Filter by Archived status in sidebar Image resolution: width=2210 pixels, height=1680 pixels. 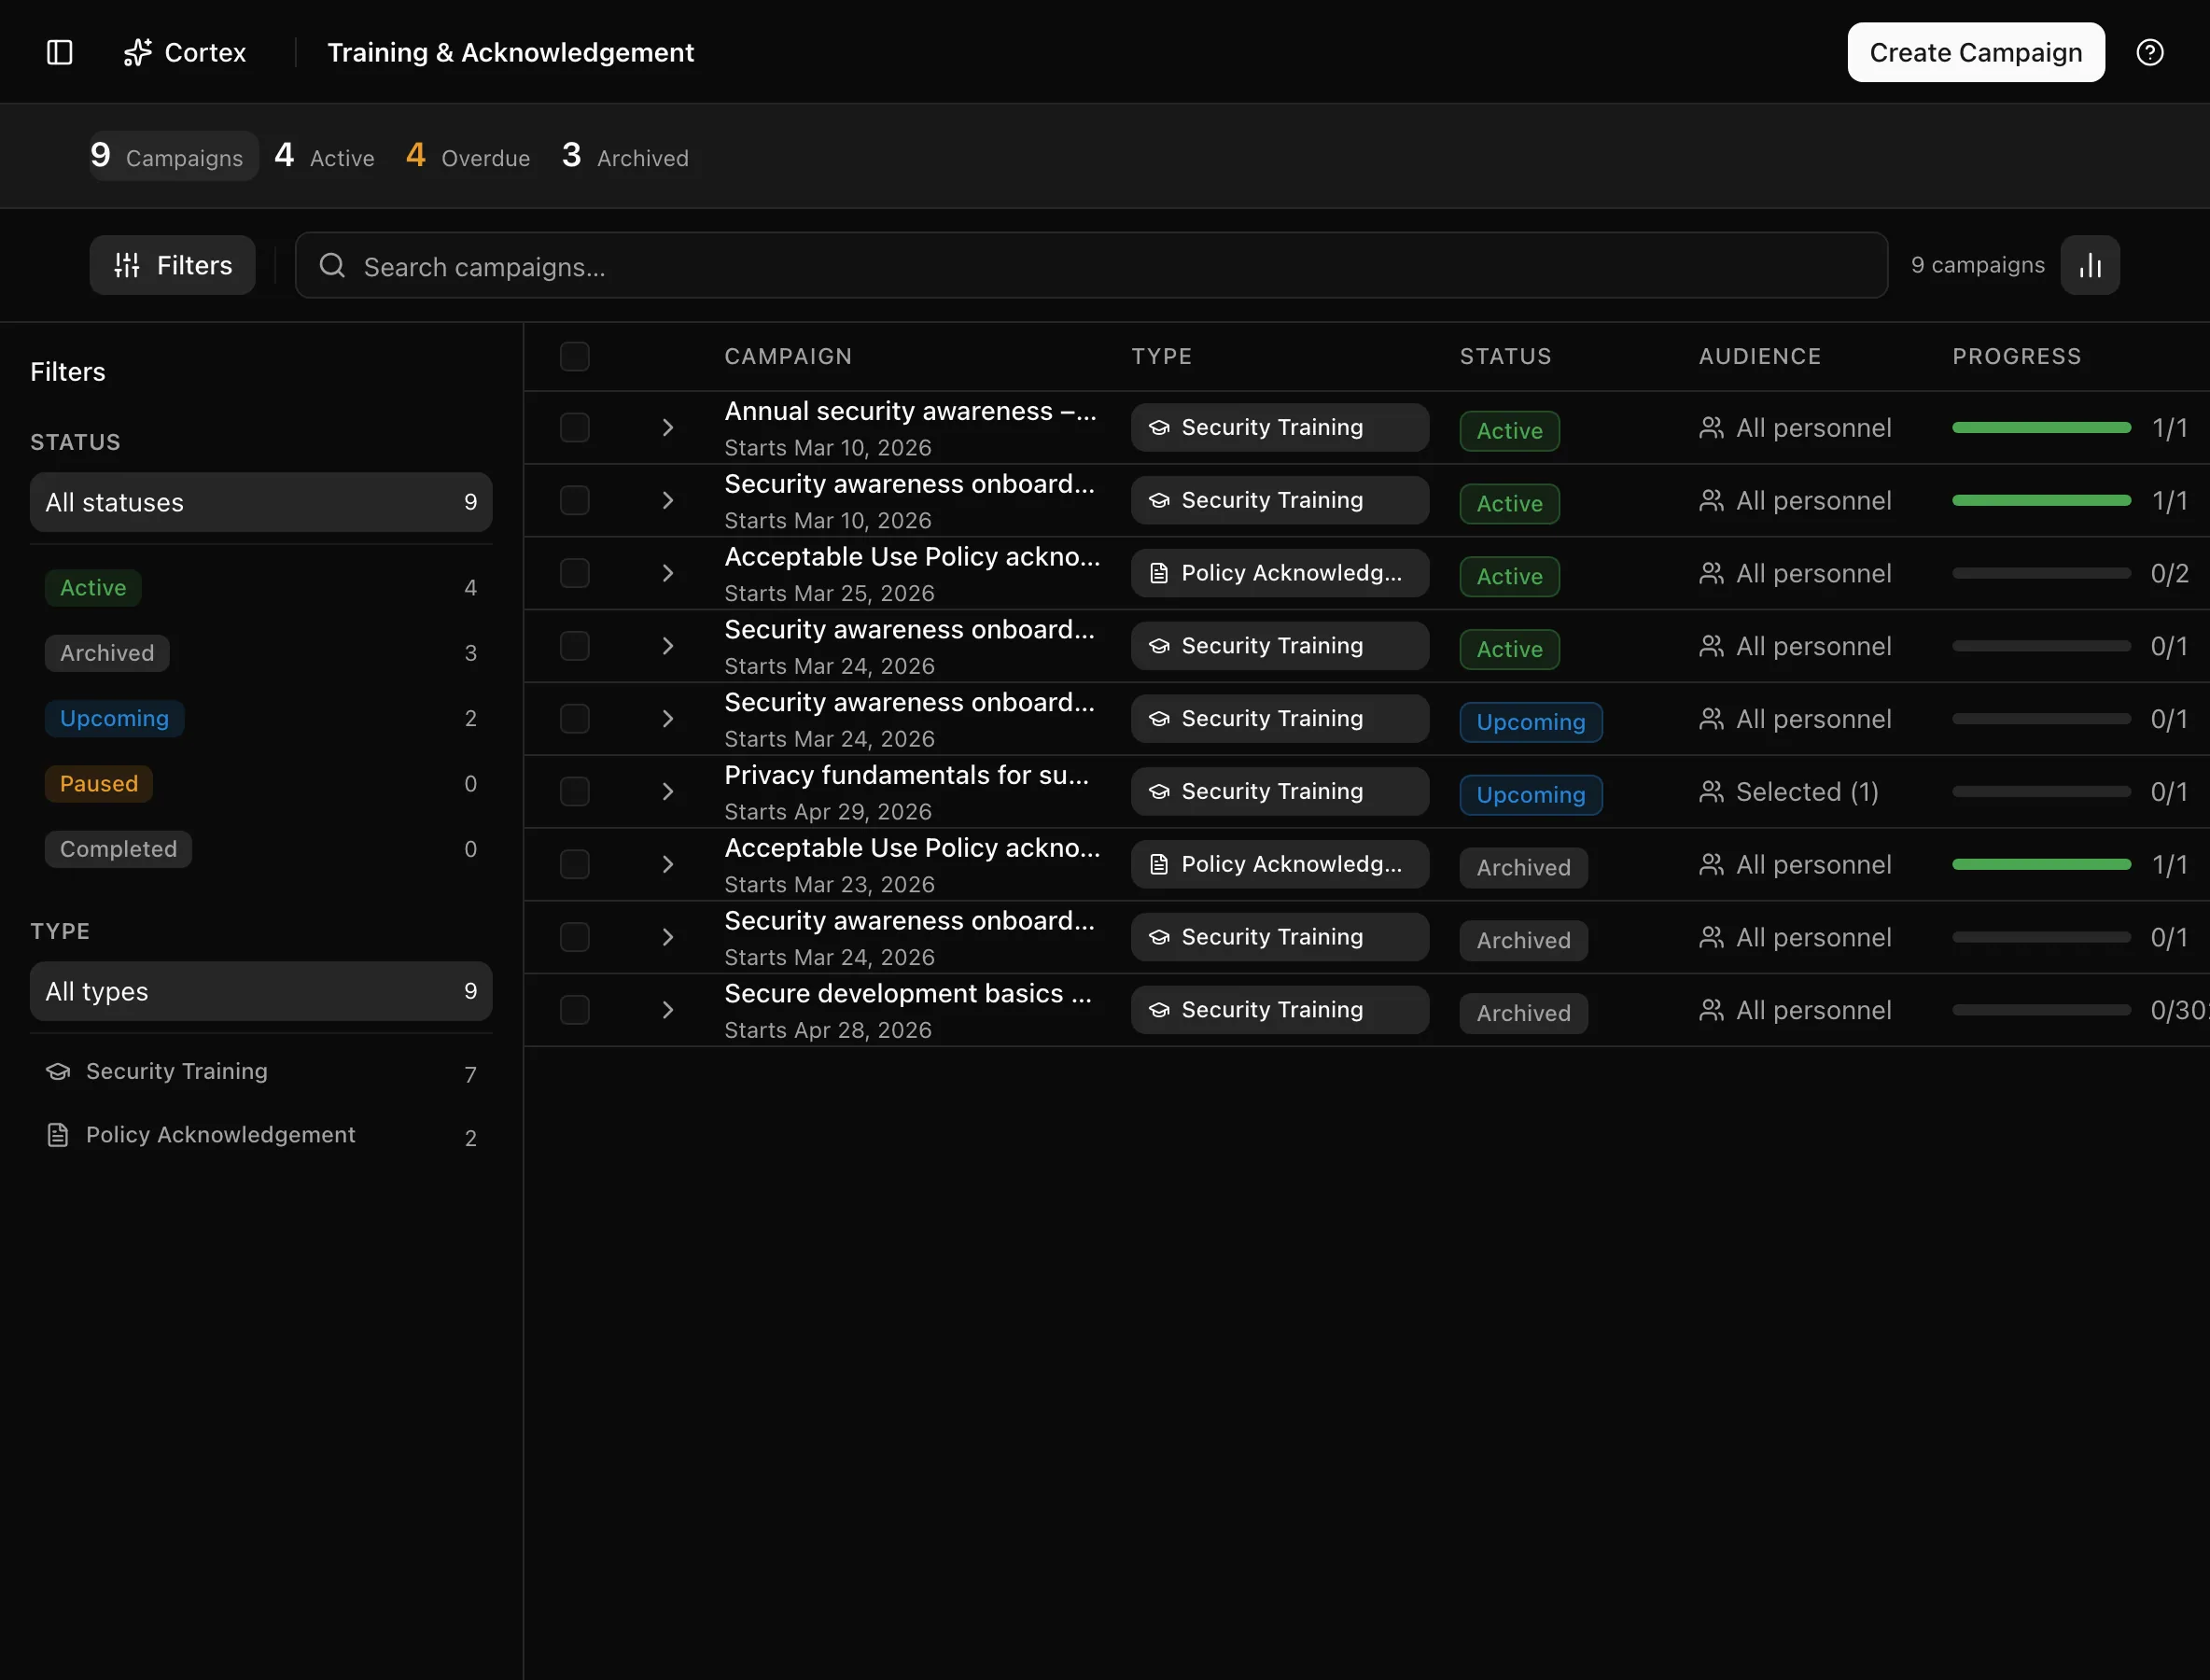pos(261,653)
